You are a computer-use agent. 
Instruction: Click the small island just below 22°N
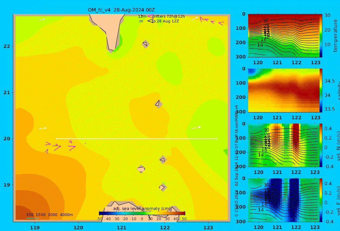click(x=146, y=44)
